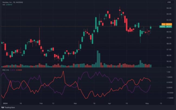Select the May marker on time axis
Screen dimensions: 176x110
(x=147, y=103)
